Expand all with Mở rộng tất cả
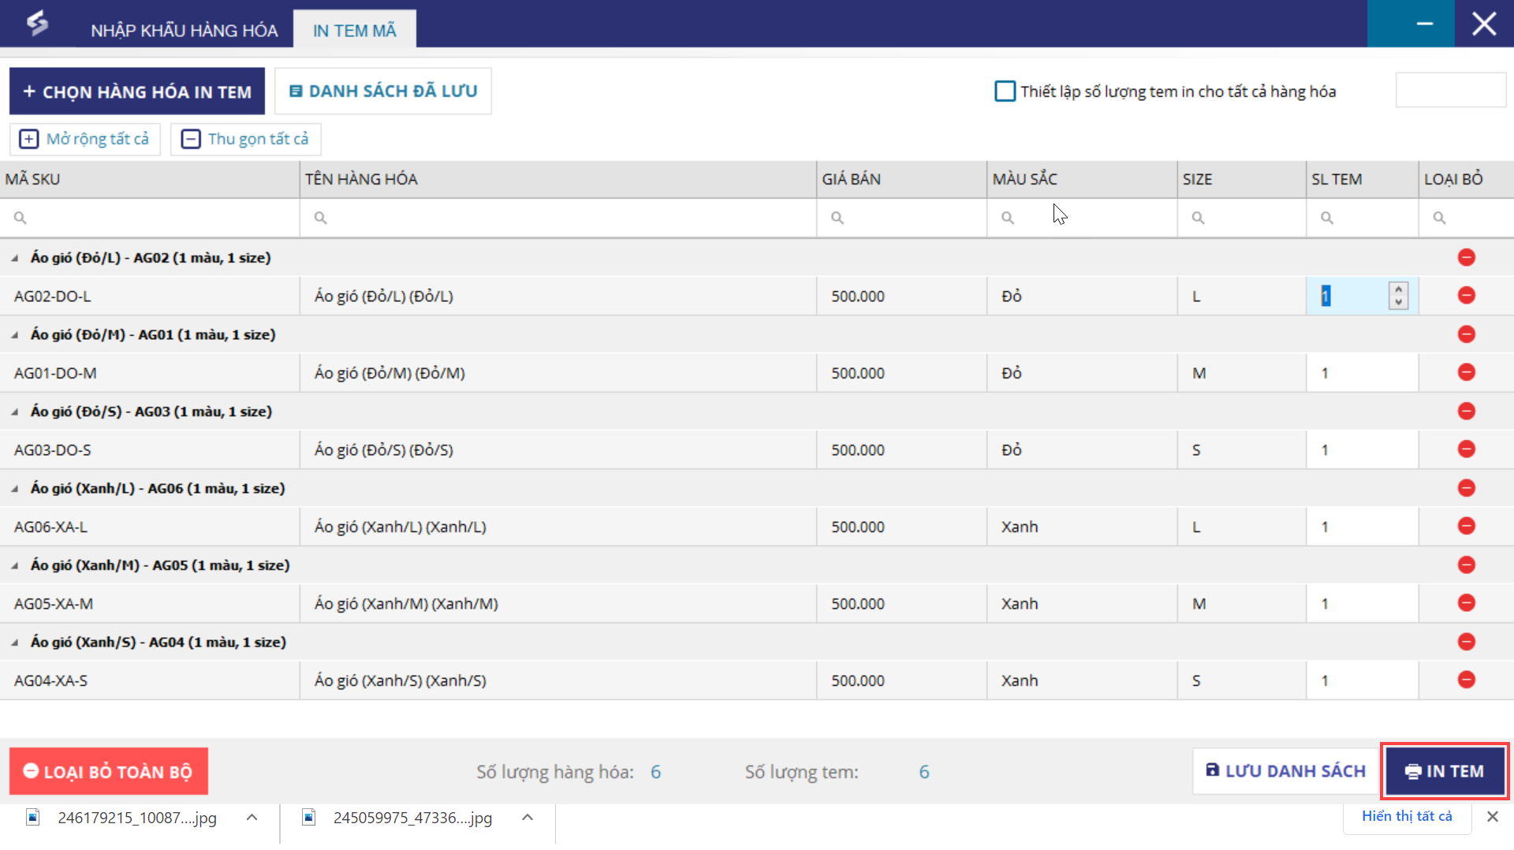Image resolution: width=1514 pixels, height=850 pixels. click(85, 140)
